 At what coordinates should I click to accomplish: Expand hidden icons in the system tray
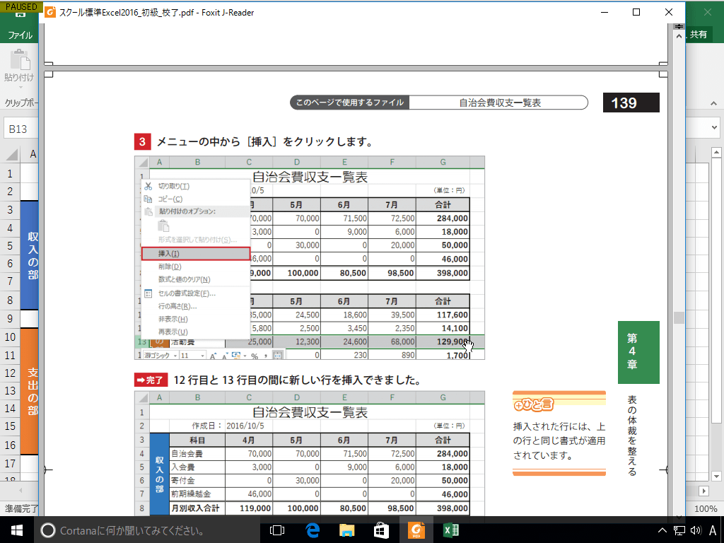tap(661, 529)
